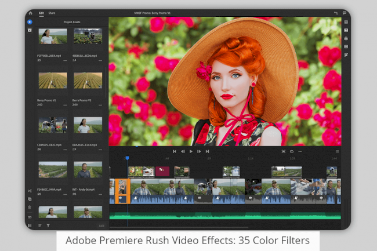The image size is (377, 251).
Task: Click the trash delete icon
Action: click(x=30, y=208)
